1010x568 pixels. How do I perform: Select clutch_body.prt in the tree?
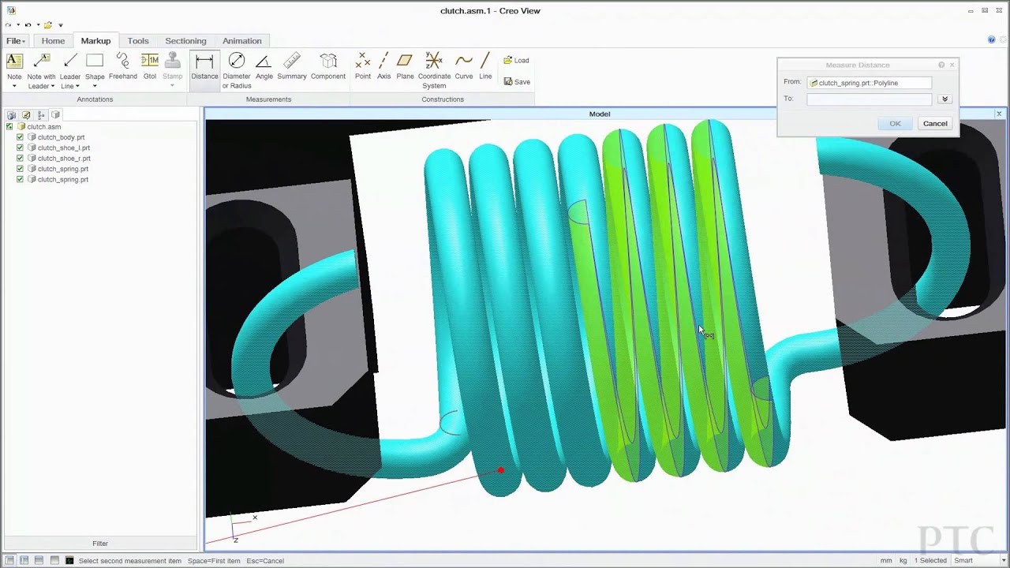tap(61, 137)
